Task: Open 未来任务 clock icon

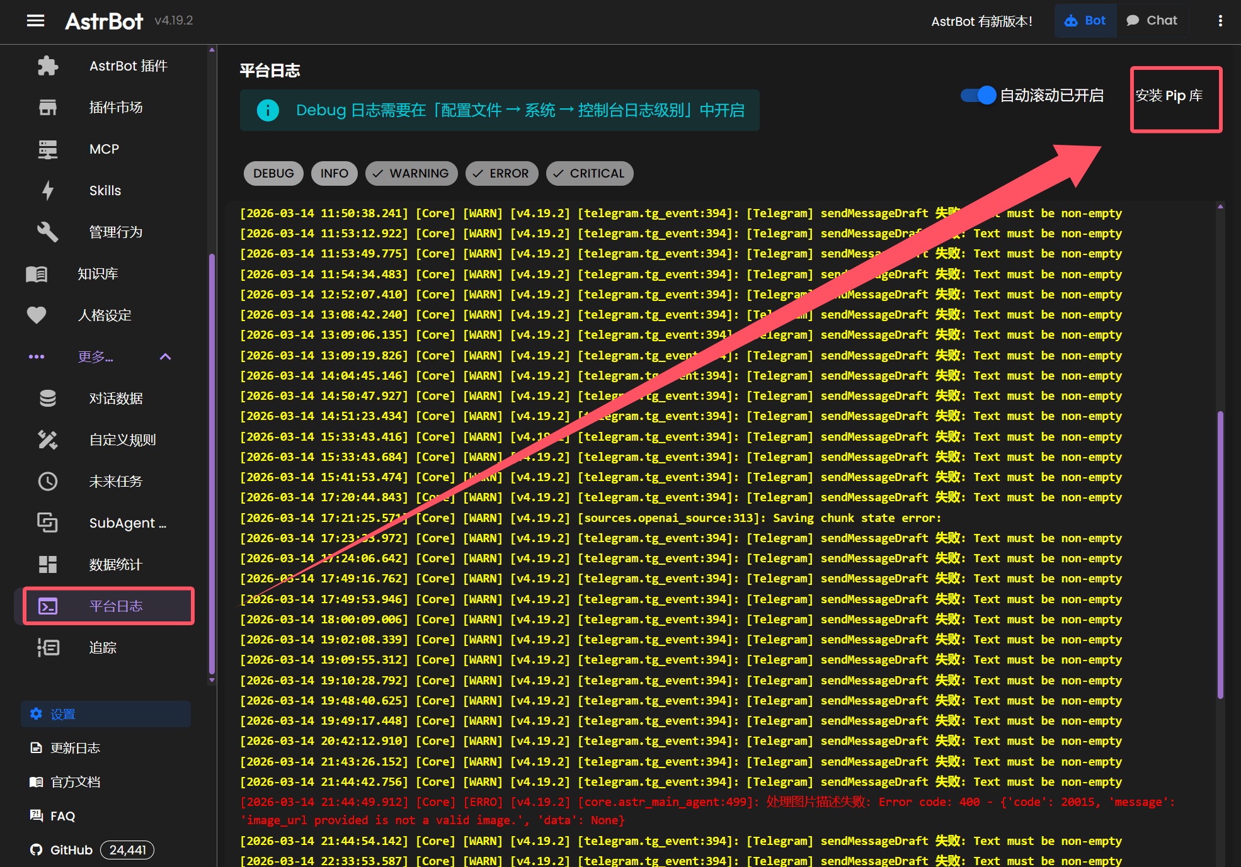Action: (x=48, y=481)
